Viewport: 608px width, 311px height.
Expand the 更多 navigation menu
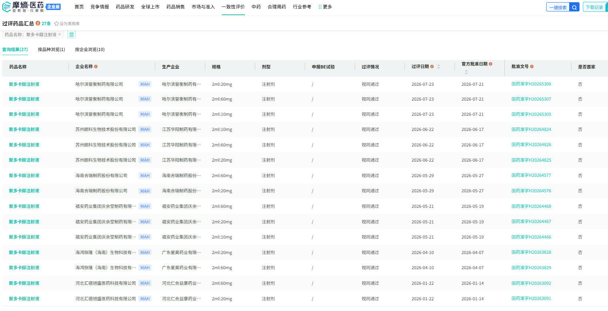[x=325, y=7]
